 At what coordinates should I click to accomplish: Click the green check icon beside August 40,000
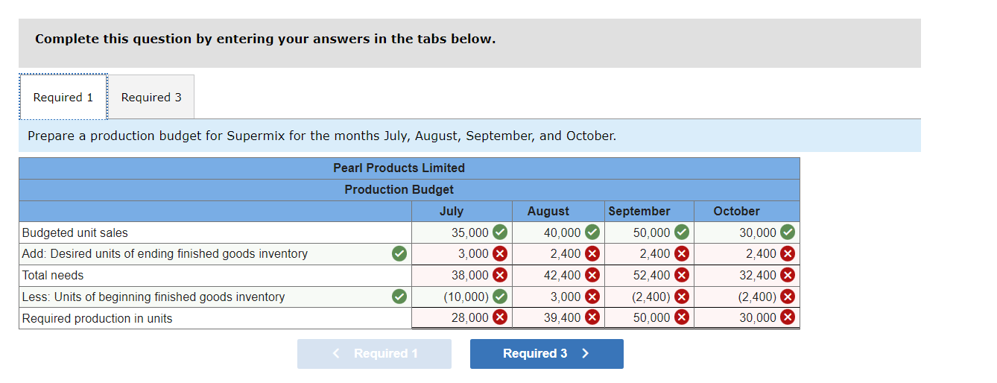(x=592, y=232)
